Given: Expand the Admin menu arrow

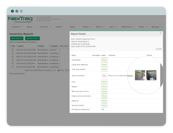Looking at the screenshot, I should (x=146, y=27).
